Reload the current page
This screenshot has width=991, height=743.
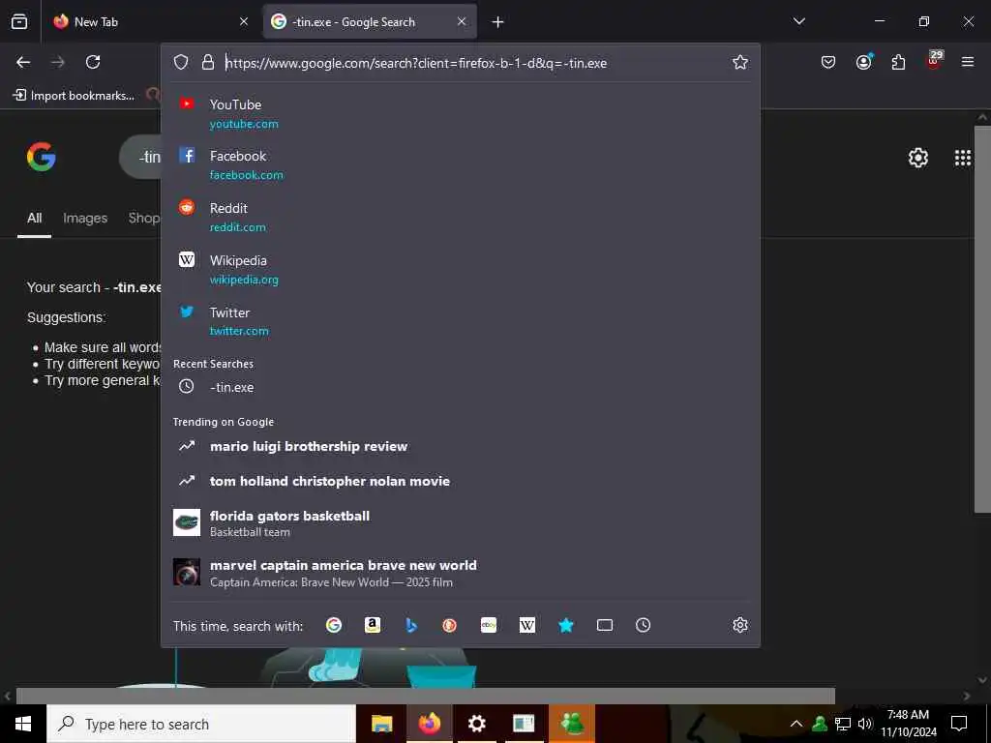(x=93, y=62)
